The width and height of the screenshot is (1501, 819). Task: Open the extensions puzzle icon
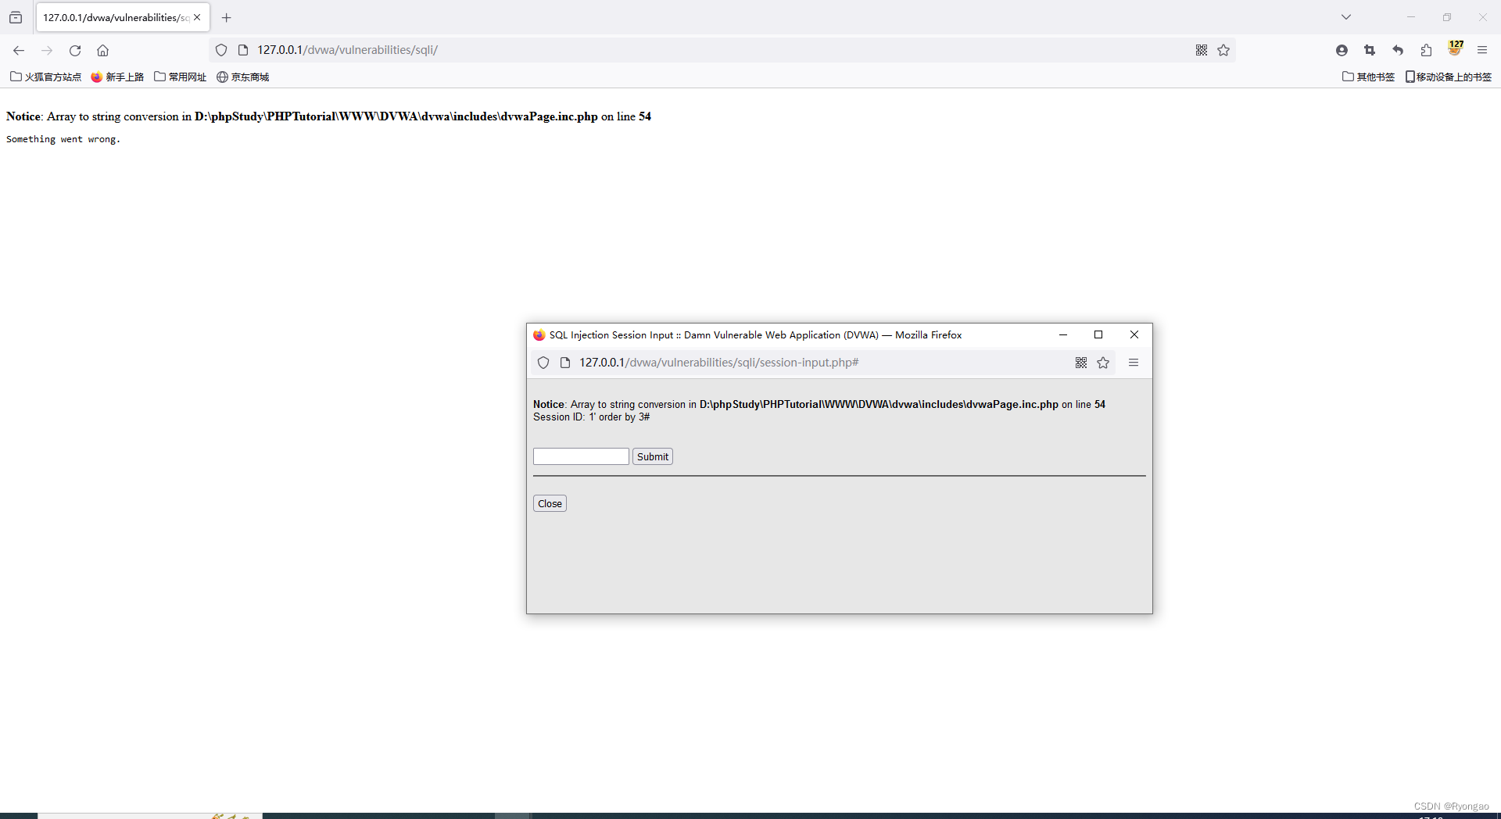pyautogui.click(x=1426, y=50)
